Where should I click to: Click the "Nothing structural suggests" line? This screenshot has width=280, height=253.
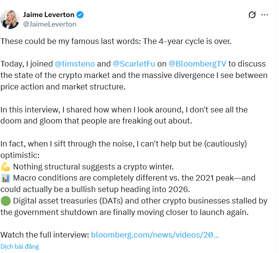(x=93, y=167)
